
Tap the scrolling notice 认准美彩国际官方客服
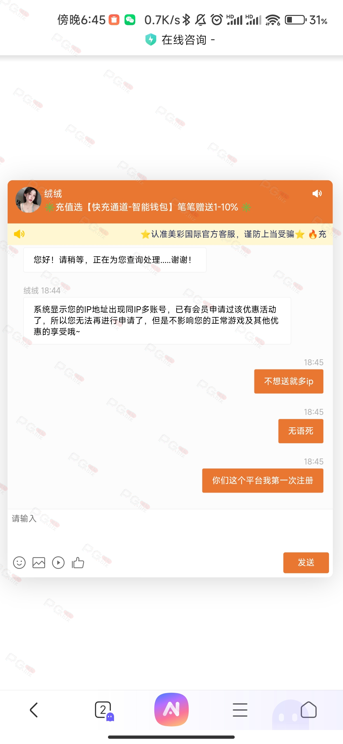click(x=222, y=234)
